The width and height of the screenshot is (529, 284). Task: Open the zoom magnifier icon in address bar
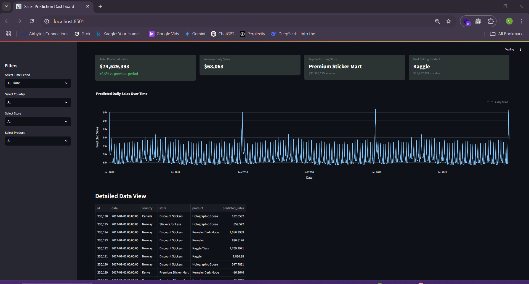pos(437,21)
